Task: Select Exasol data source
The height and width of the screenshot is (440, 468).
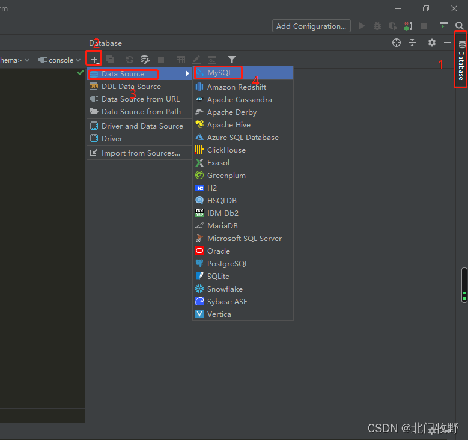Action: tap(243, 162)
